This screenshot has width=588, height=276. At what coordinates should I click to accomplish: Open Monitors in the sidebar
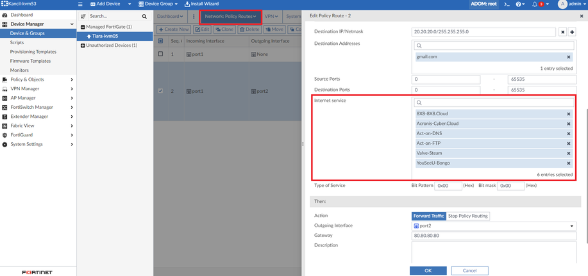click(19, 70)
